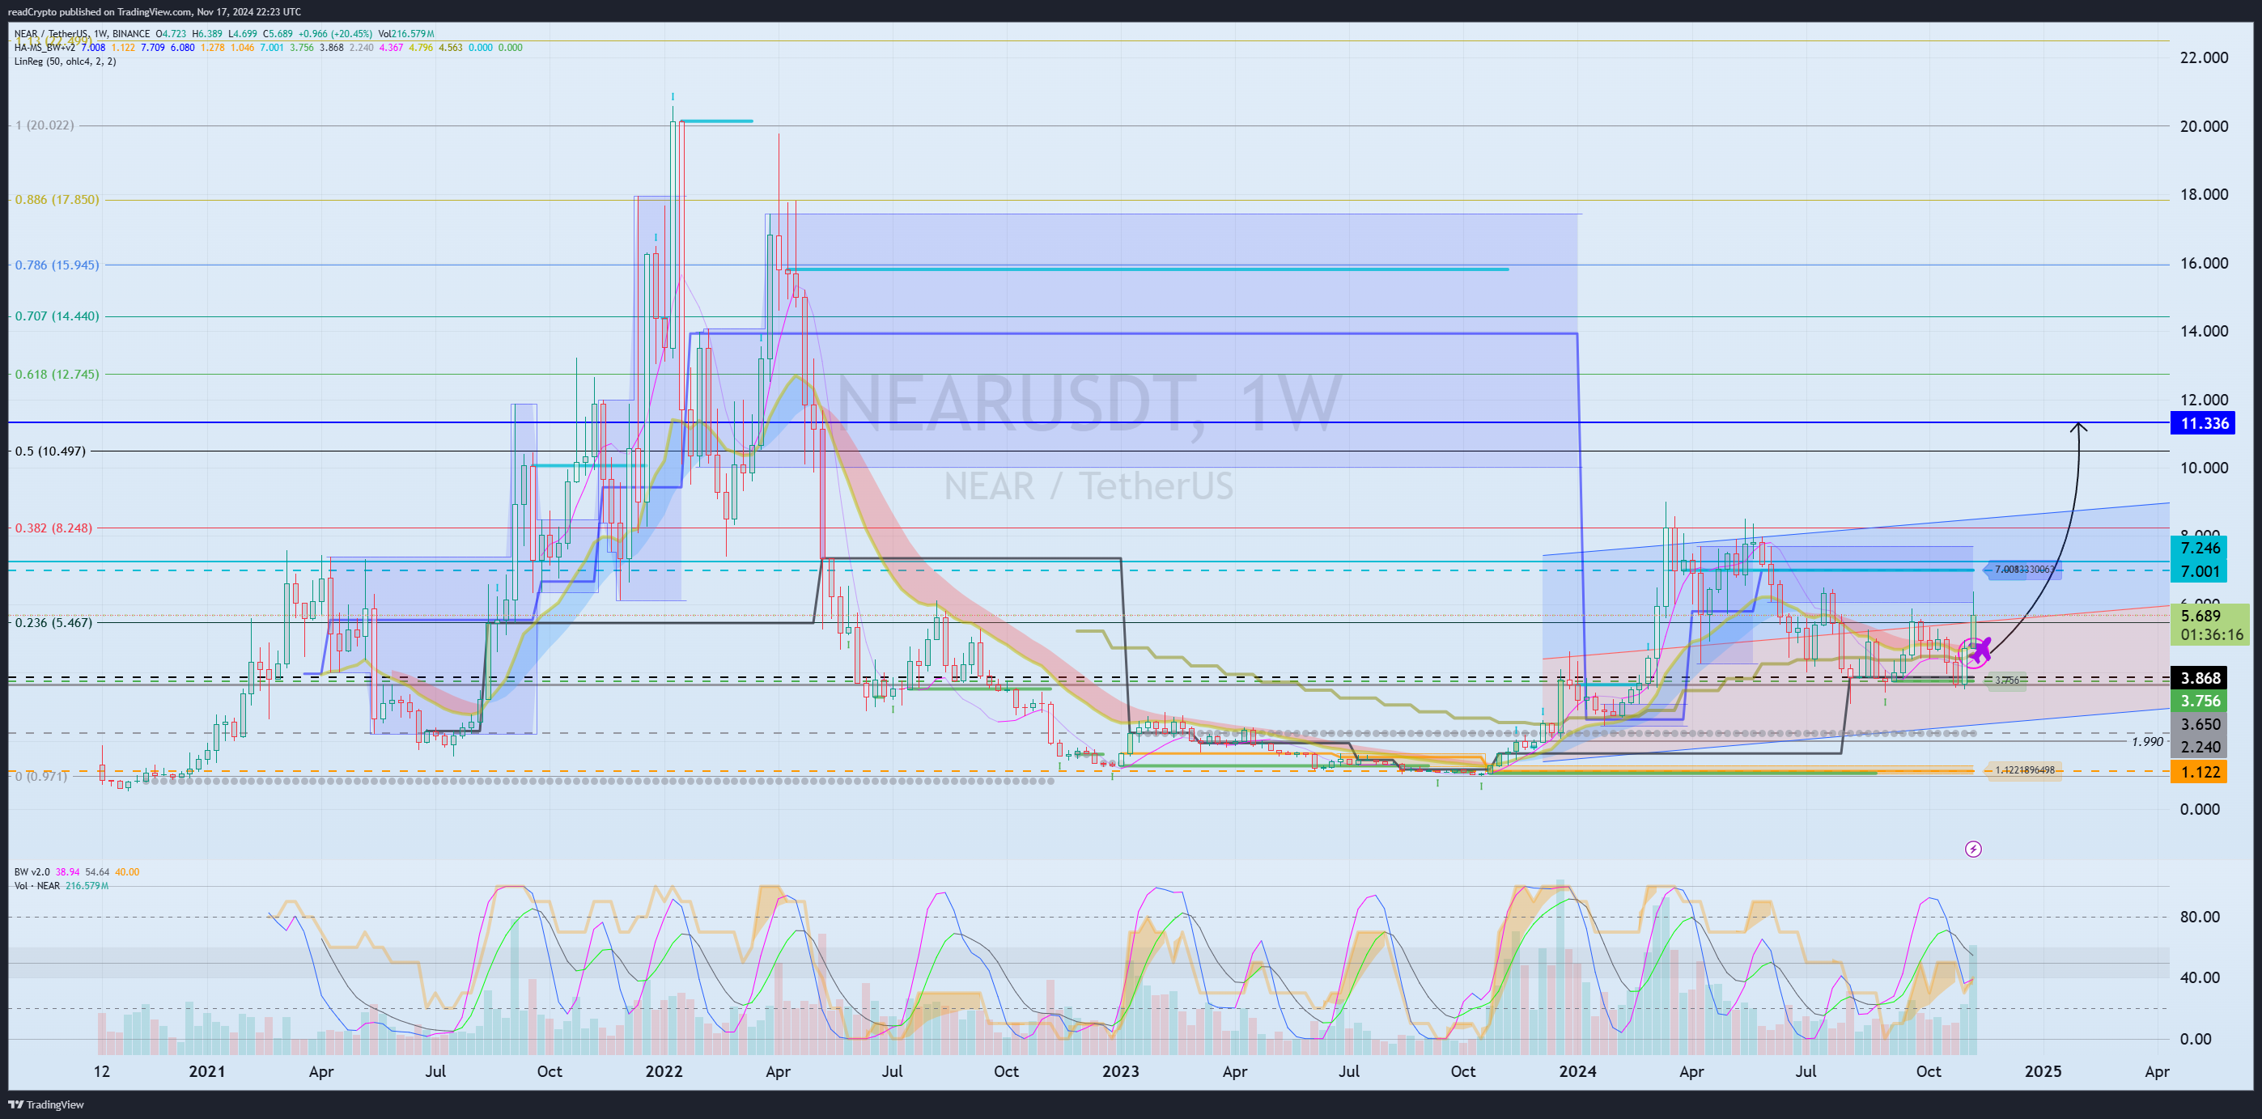Click the Vol 216.579M value in legend
Viewport: 2262px width, 1119px height.
[x=406, y=34]
